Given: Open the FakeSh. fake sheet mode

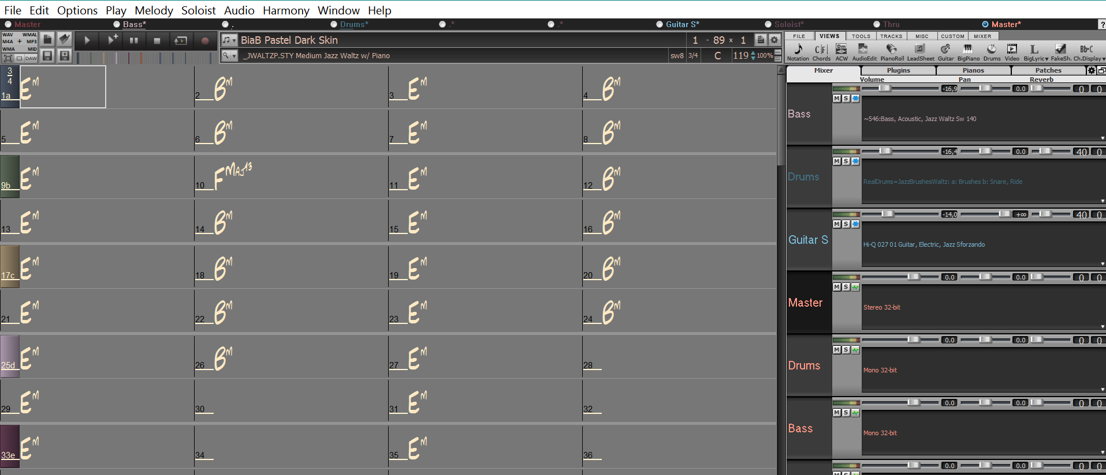Looking at the screenshot, I should coord(1060,52).
